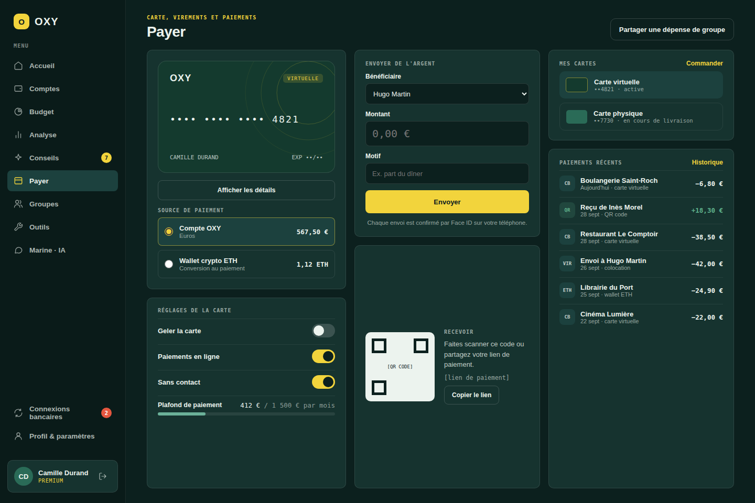Disable the Sans contact toggle
The width and height of the screenshot is (755, 503).
click(323, 382)
